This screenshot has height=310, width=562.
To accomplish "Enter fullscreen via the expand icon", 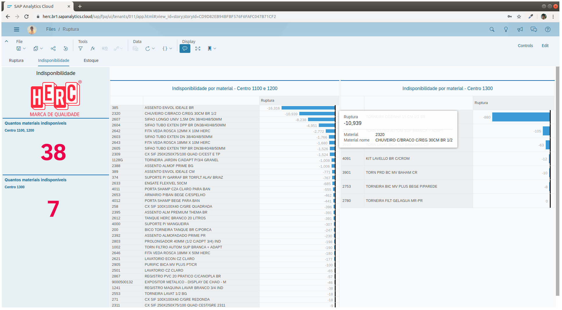I will [x=198, y=49].
